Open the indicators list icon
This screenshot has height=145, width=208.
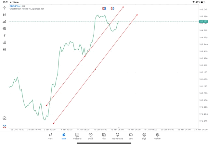5,22
